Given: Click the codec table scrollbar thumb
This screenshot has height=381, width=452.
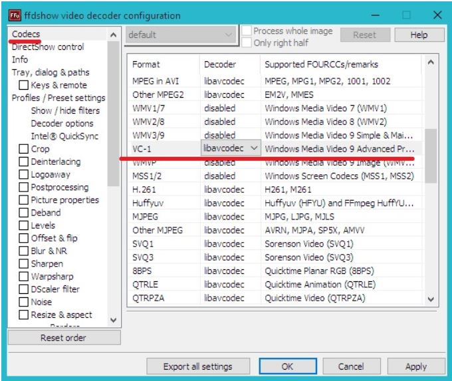Looking at the screenshot, I should [x=431, y=156].
